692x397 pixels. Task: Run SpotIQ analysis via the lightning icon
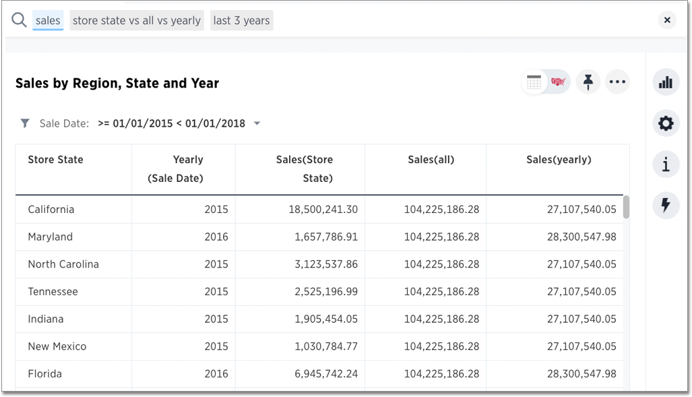coord(665,205)
